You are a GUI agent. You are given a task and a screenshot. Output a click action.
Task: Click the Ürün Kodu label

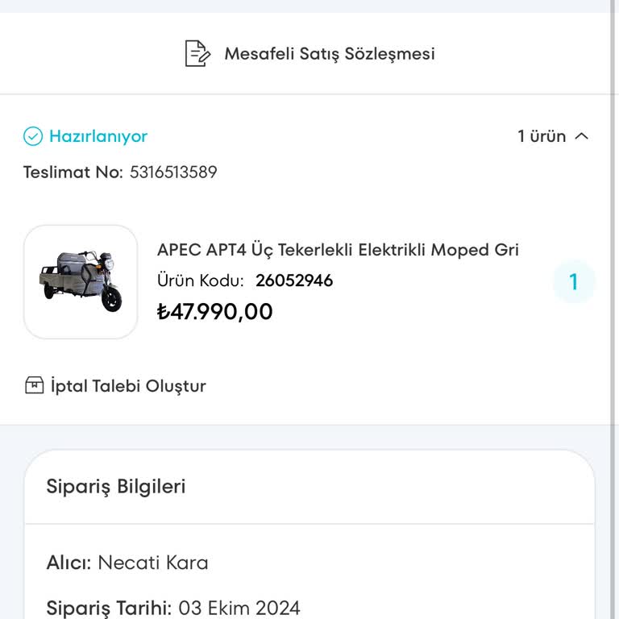(201, 280)
